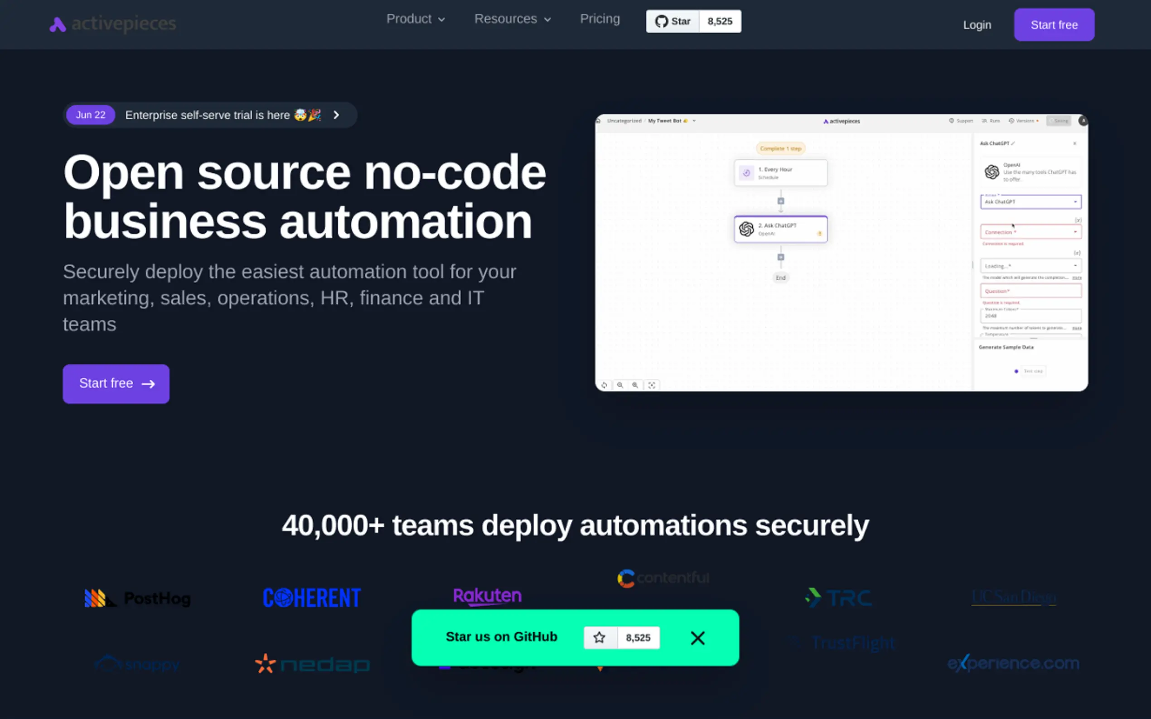Click the Coherent logo
This screenshot has height=719, width=1151.
[312, 598]
